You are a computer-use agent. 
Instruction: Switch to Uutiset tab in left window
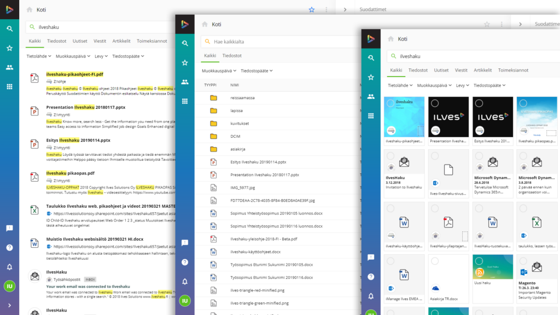(80, 41)
